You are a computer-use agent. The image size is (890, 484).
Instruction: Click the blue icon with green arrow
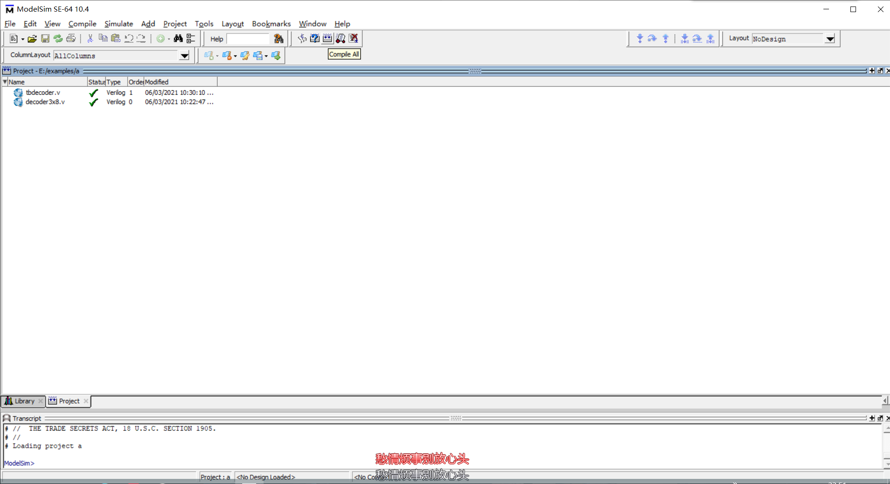click(x=276, y=56)
